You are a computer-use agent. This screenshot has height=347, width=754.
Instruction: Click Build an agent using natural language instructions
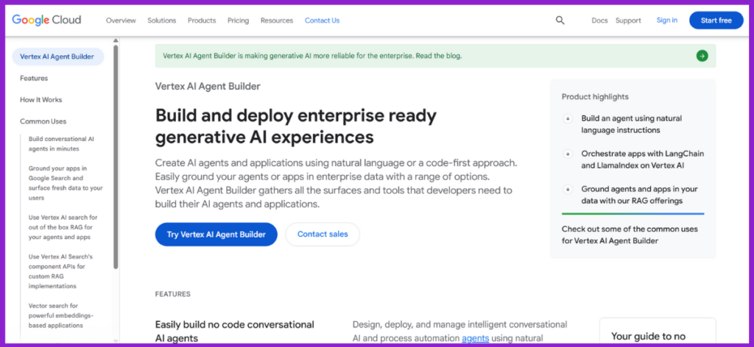[x=631, y=124]
